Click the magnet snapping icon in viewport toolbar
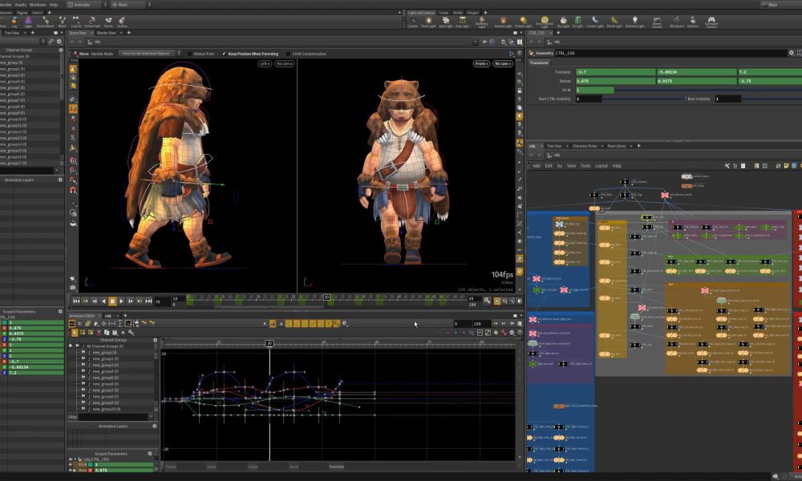Image resolution: width=802 pixels, height=481 pixels. coord(73,190)
